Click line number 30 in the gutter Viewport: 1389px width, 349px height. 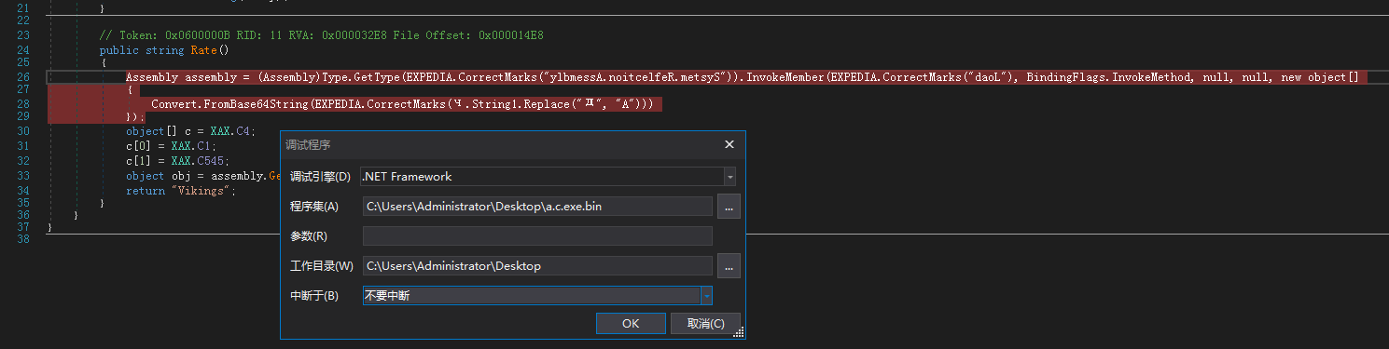point(23,131)
